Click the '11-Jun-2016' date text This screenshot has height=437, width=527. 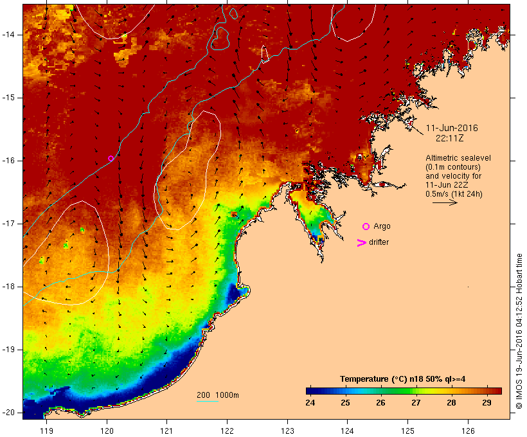point(452,128)
